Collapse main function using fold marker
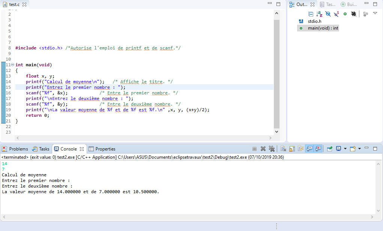This screenshot has height=231, width=383. coord(12,65)
